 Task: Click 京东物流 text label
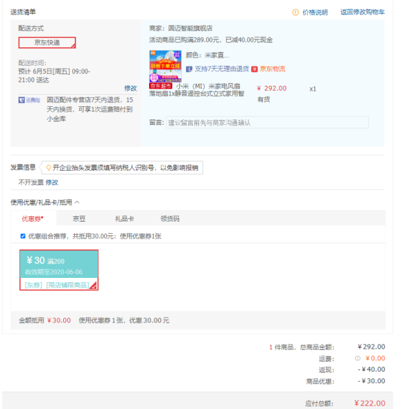(273, 69)
